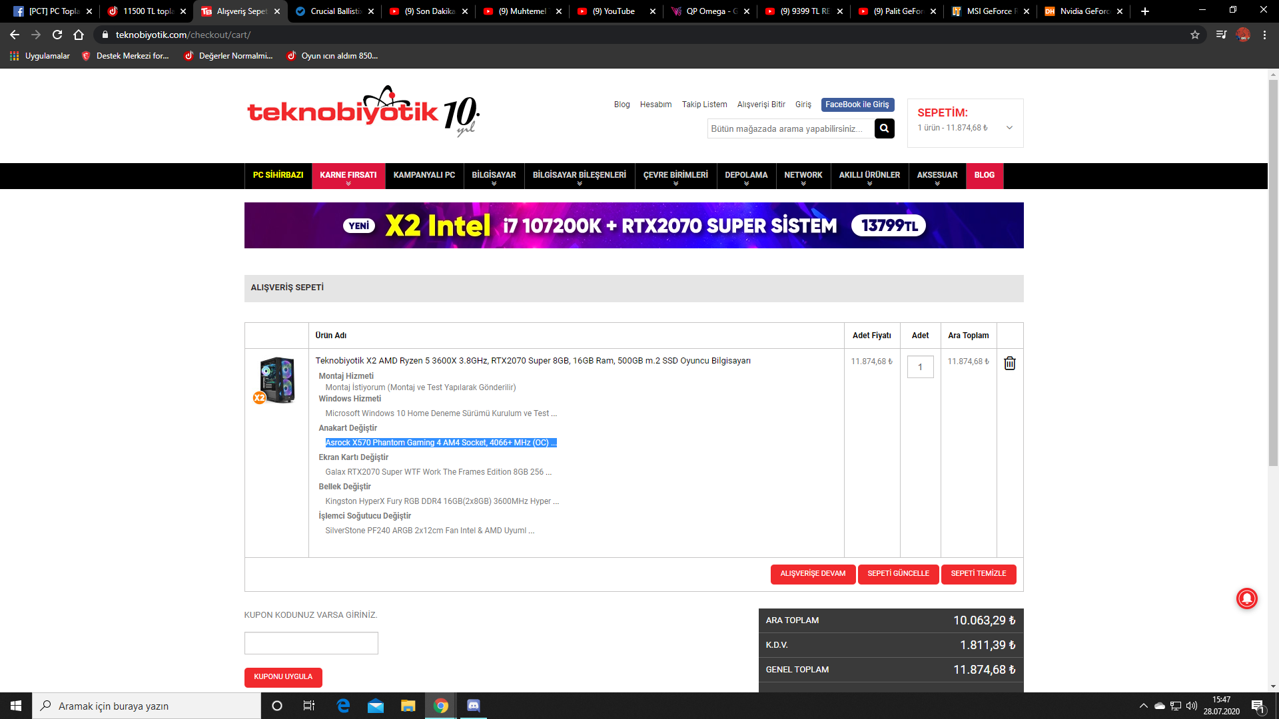Click the search magnifier button
This screenshot has width=1279, height=719.
[884, 128]
